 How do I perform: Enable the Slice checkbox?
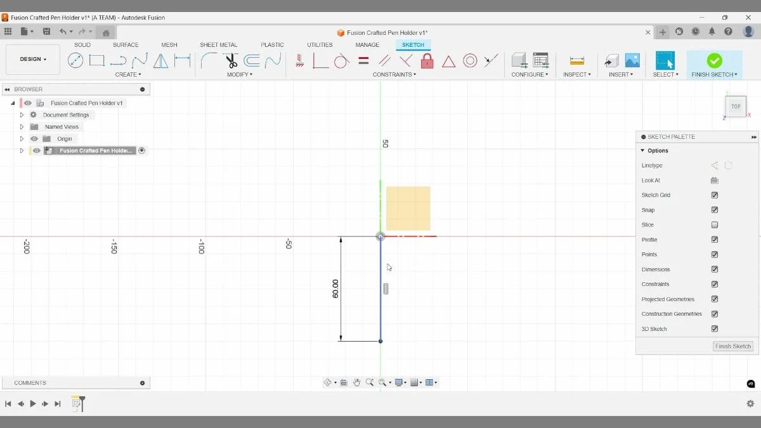pos(715,224)
